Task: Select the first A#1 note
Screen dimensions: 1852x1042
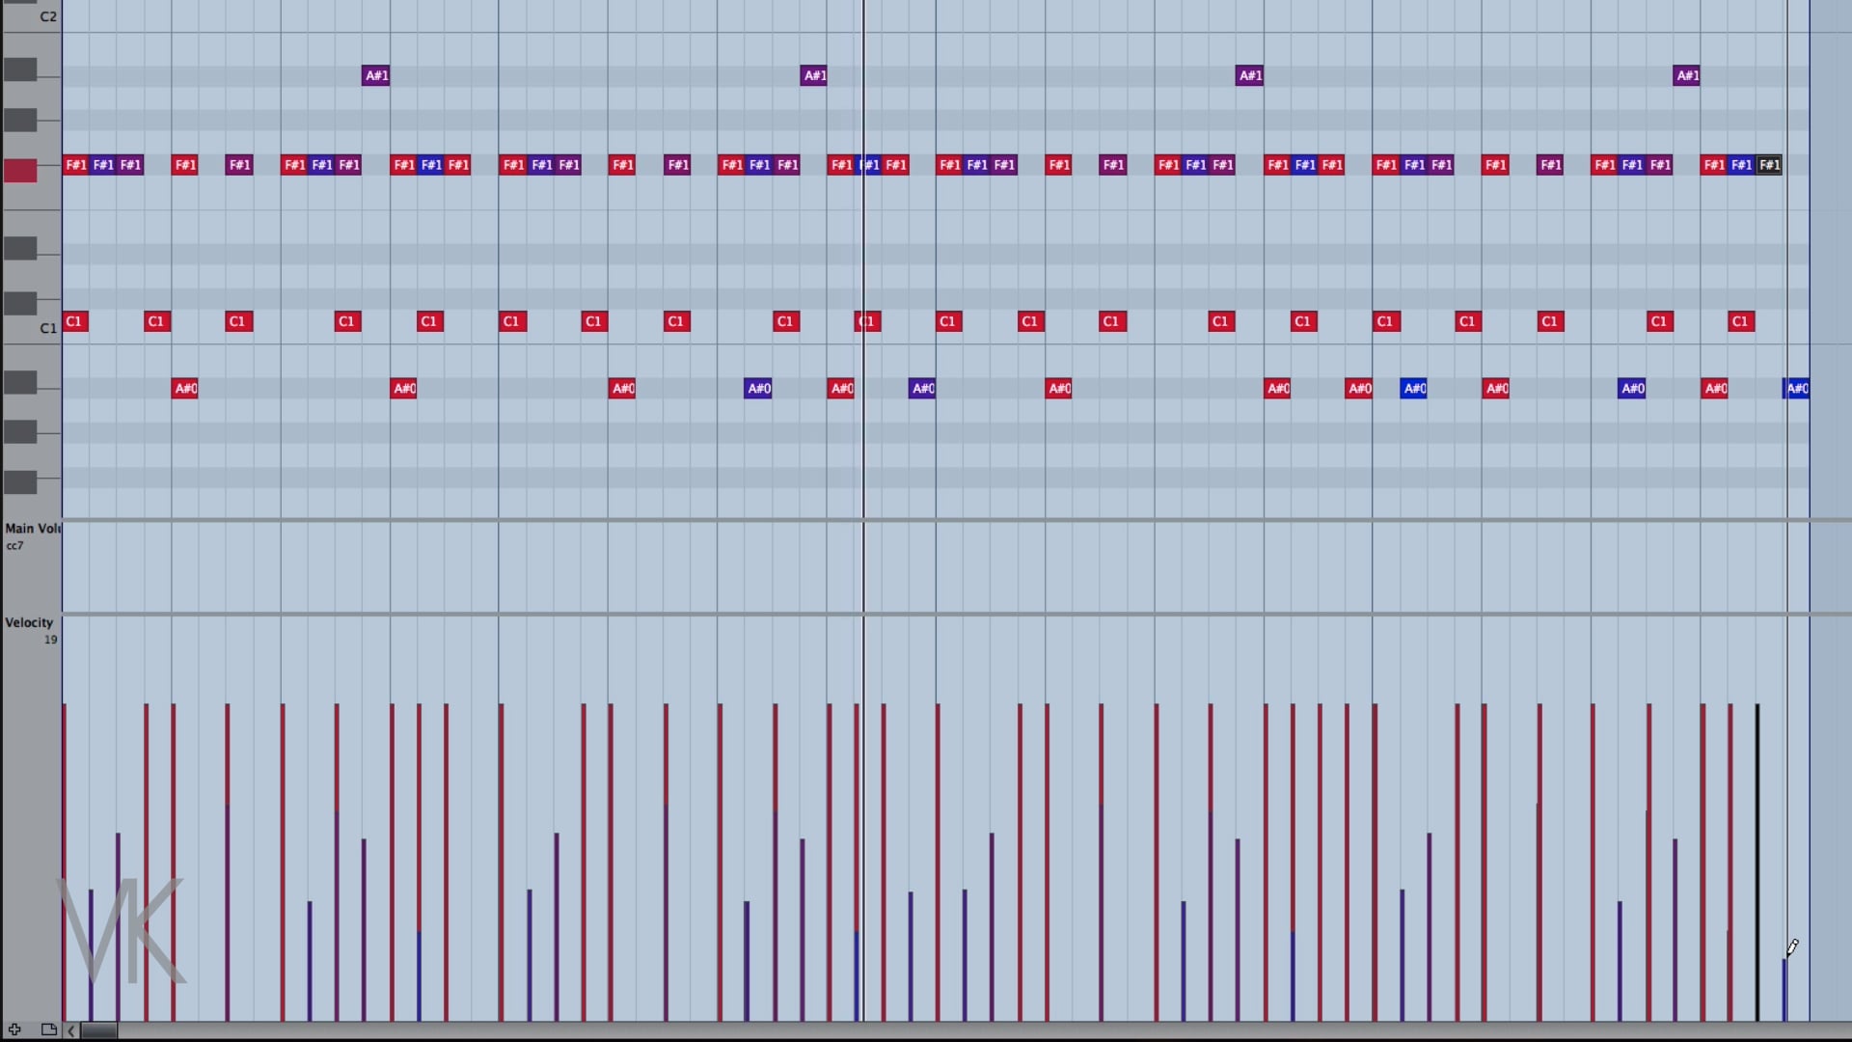Action: pos(375,75)
